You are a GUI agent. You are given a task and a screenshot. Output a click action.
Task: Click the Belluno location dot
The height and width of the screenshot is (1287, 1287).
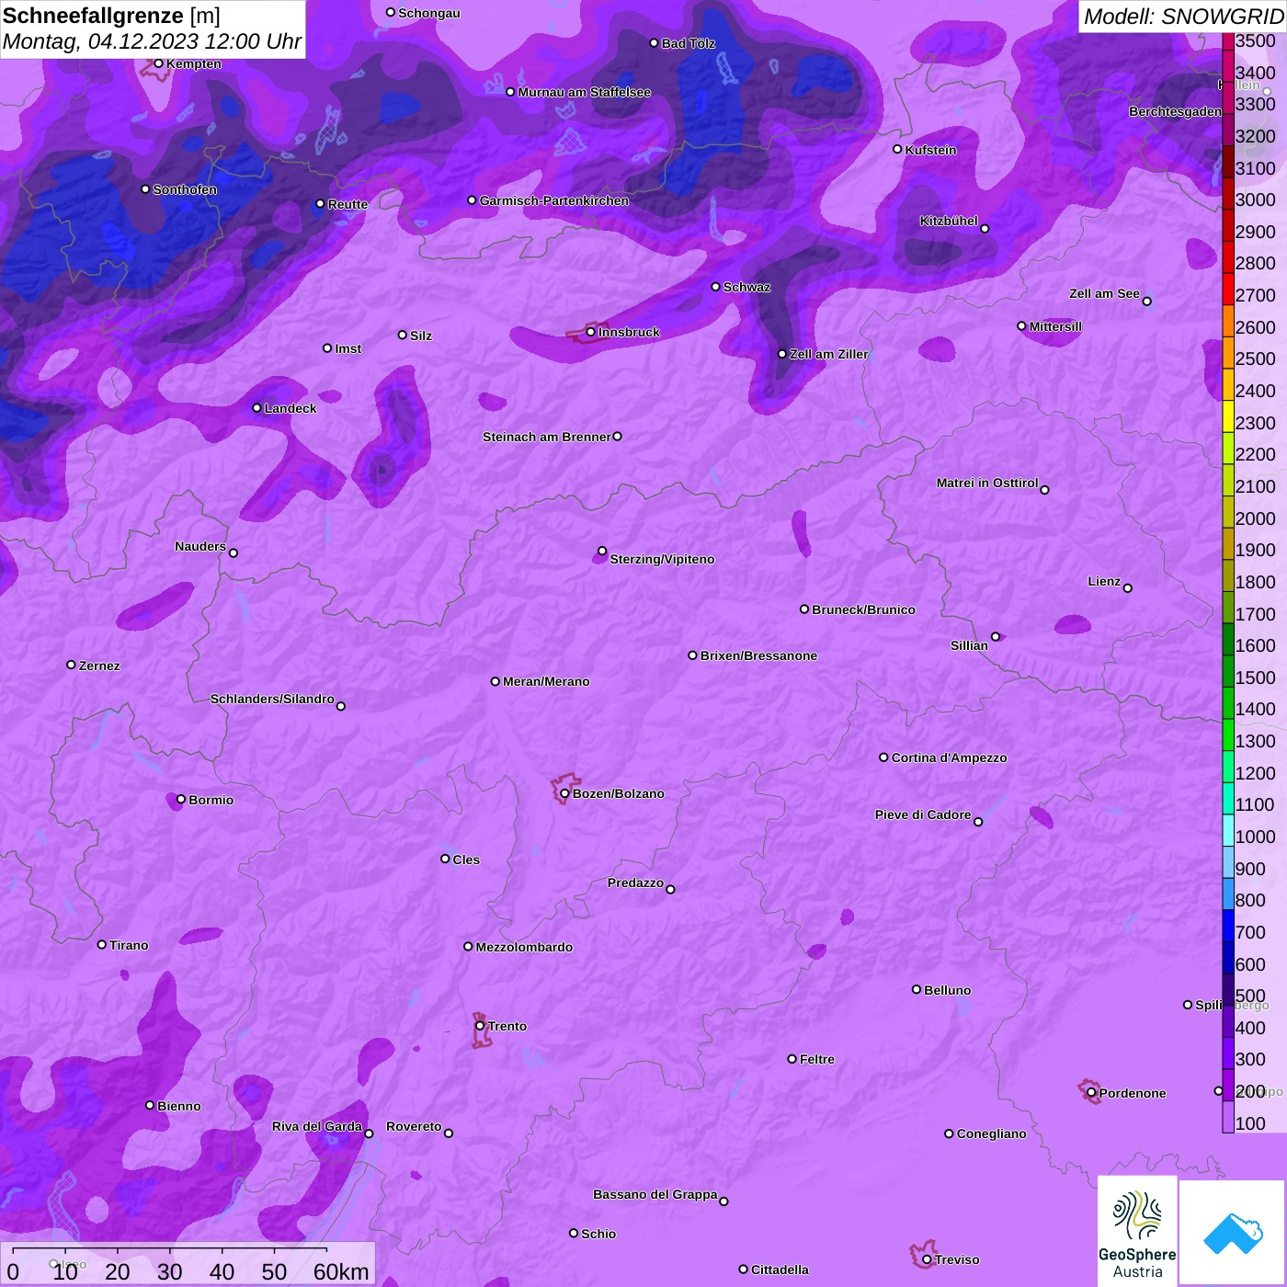tap(917, 989)
